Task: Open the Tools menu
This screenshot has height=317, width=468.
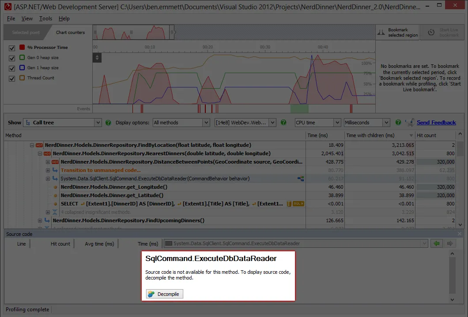Action: [45, 19]
